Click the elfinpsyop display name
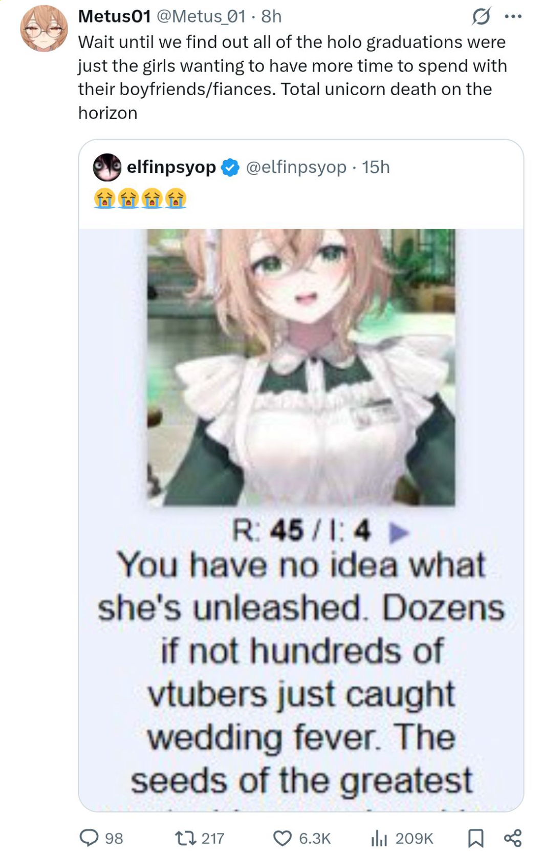This screenshot has height=857, width=544. (x=171, y=167)
